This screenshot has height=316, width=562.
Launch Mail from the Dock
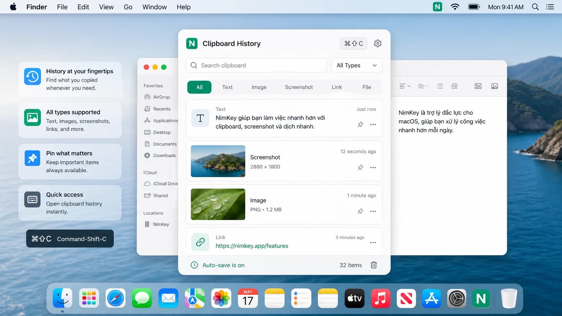pos(168,298)
